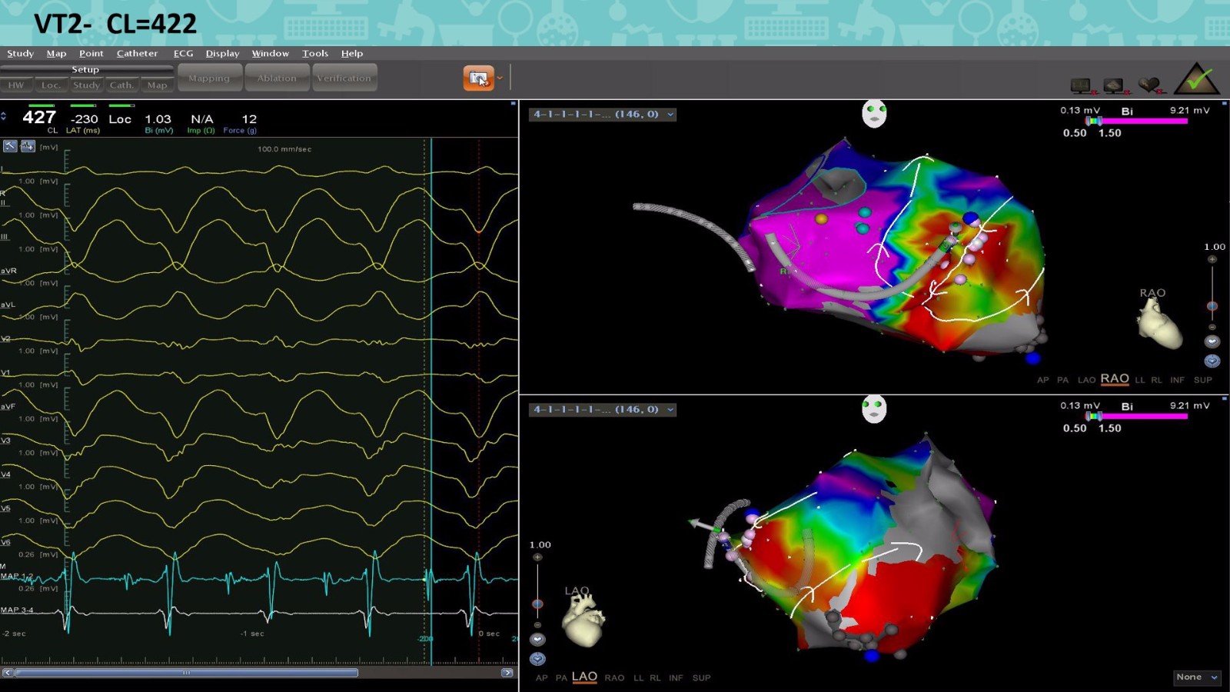Click the Verification stage button
This screenshot has height=692, width=1230.
(344, 78)
